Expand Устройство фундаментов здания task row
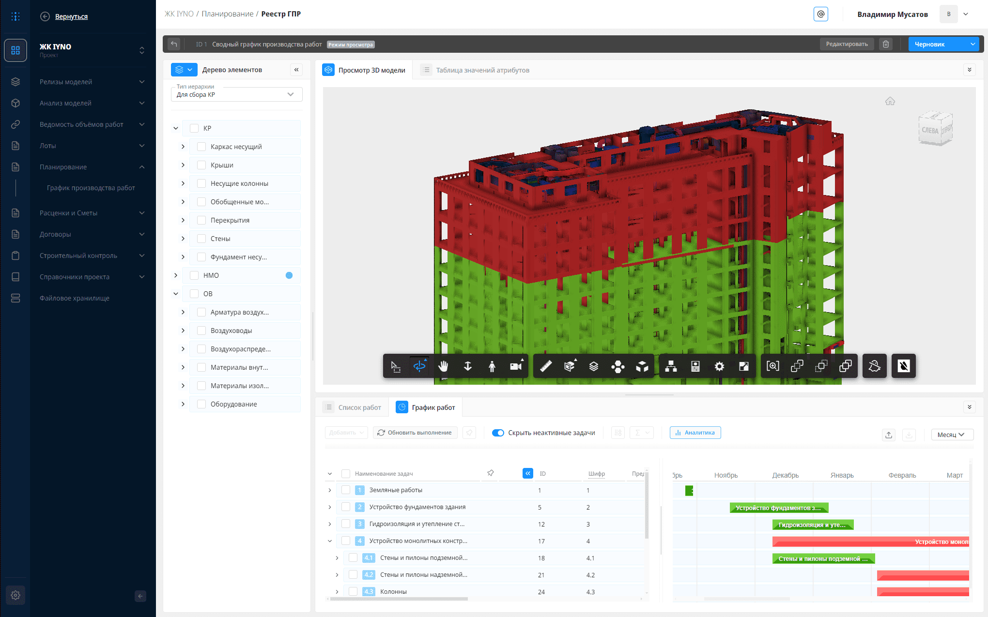Screen dimensions: 988x617 pos(330,507)
